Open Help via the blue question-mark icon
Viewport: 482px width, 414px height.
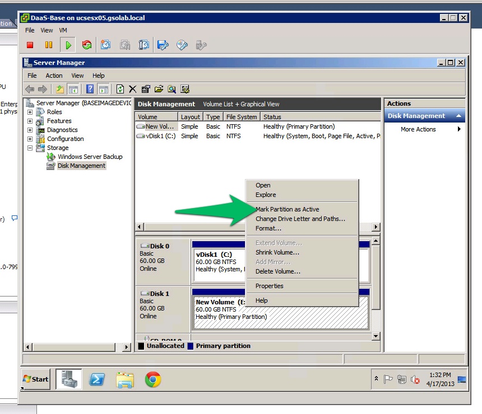(x=90, y=90)
